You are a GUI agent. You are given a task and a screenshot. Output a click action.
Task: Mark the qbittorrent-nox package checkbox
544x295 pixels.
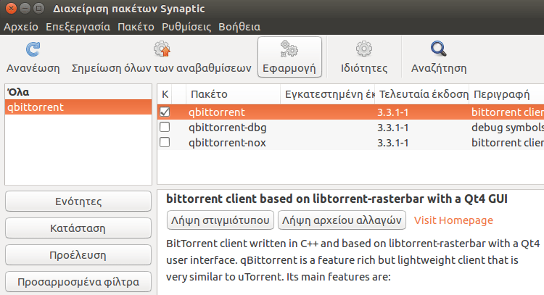pos(165,142)
